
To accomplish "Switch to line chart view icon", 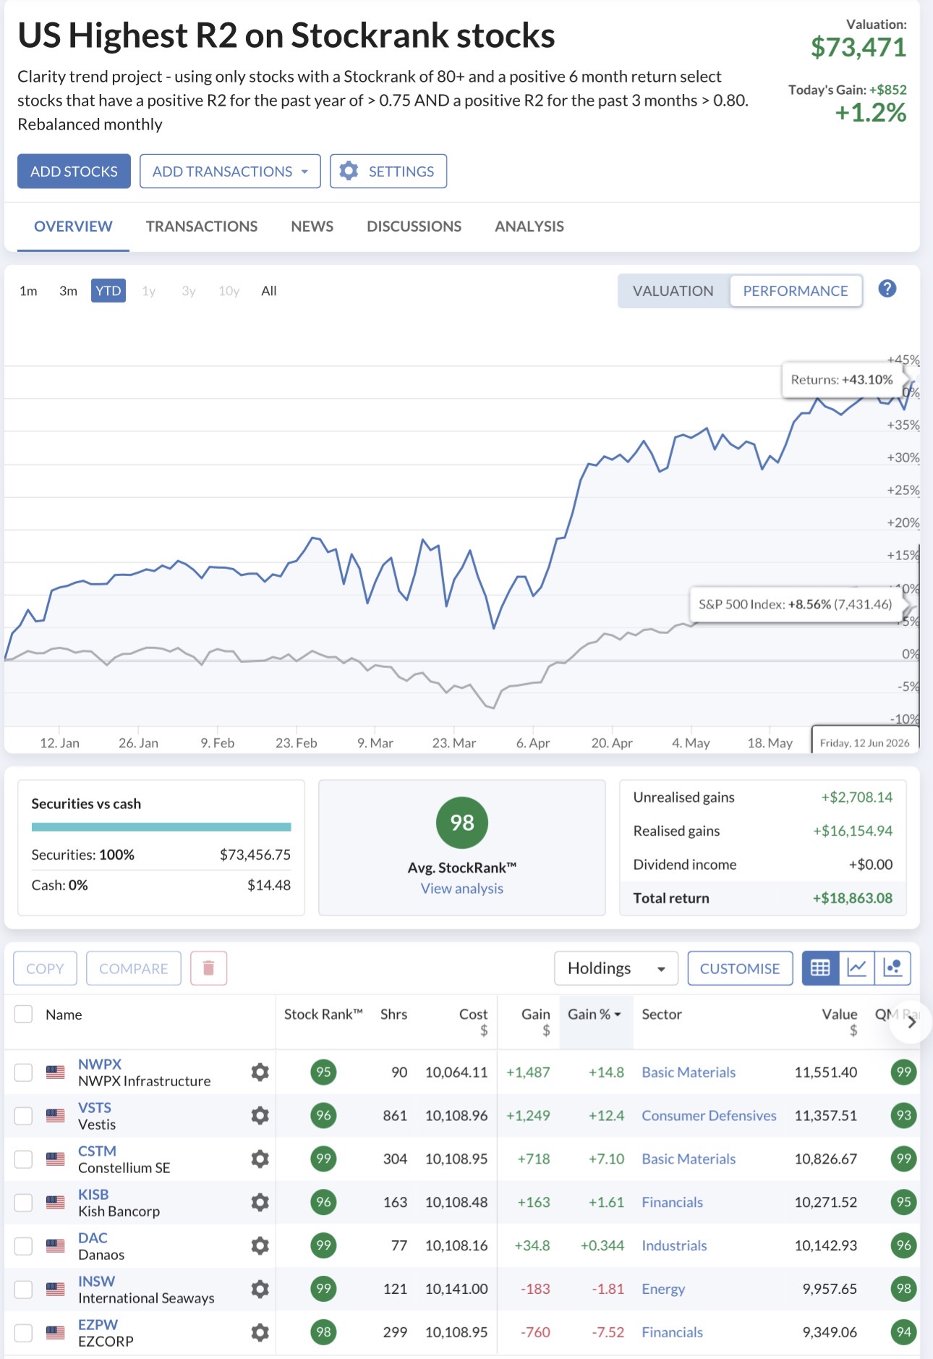I will point(856,968).
